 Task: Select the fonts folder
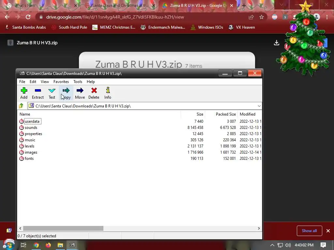tap(29, 159)
